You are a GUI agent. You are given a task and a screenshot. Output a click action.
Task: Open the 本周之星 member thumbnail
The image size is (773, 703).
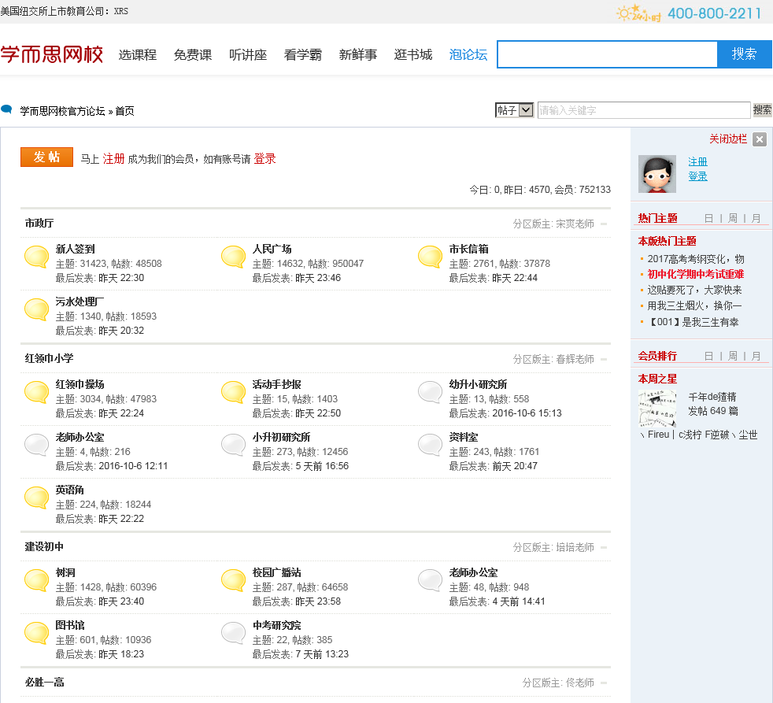[x=657, y=409]
